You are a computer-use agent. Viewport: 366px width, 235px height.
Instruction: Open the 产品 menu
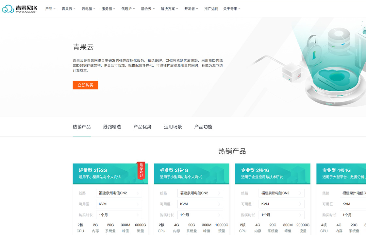click(50, 9)
